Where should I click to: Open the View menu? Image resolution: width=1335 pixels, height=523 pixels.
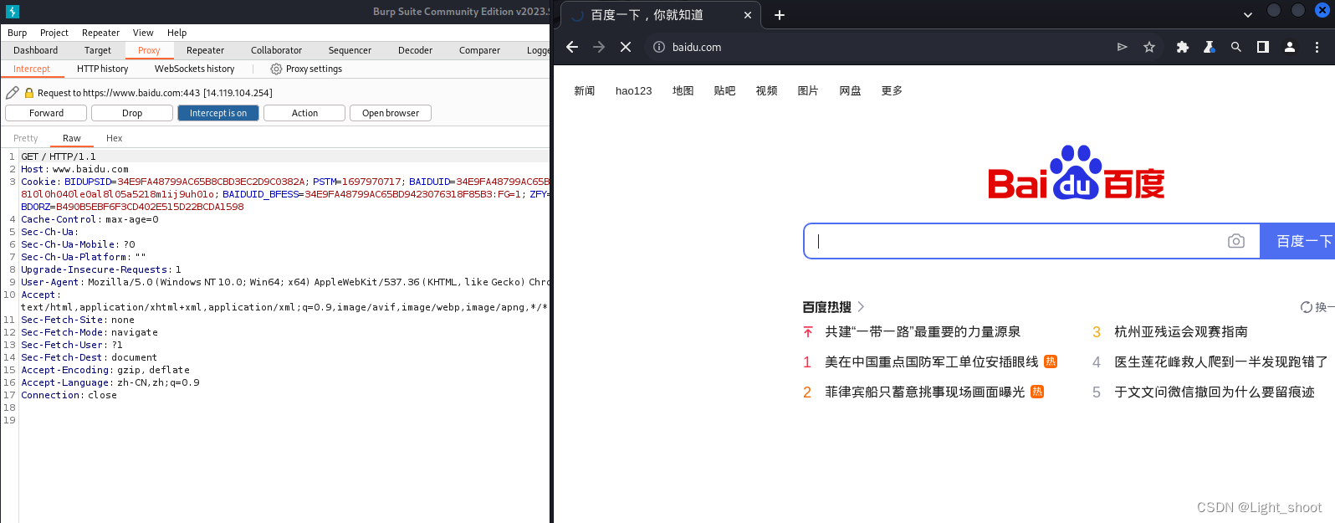143,33
